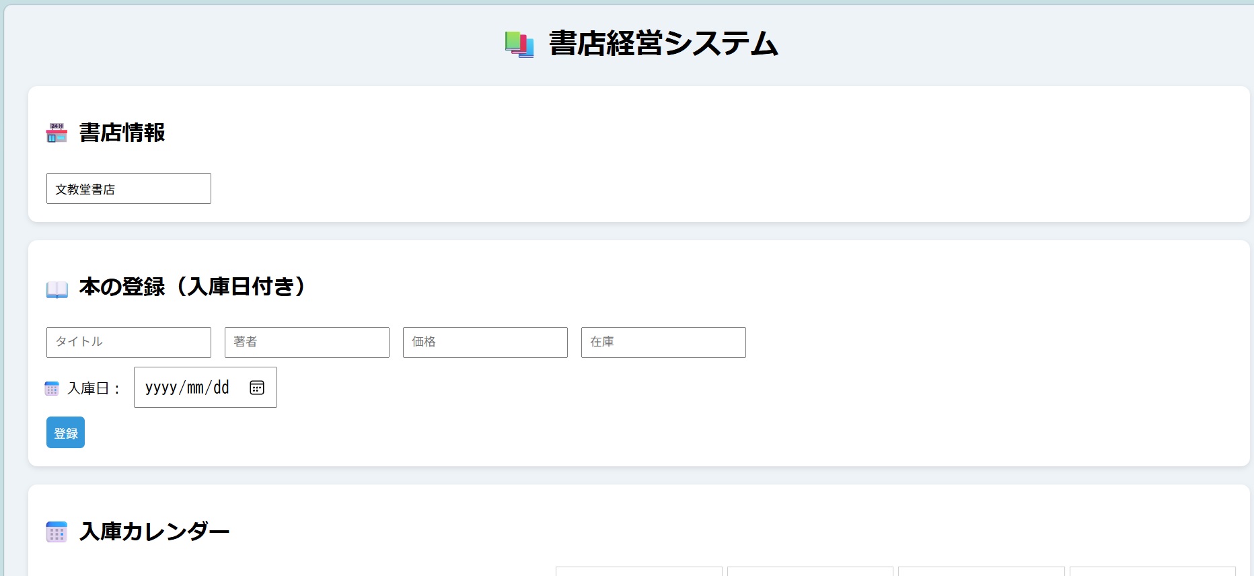Click the open book icon beside 本の登録
1254x576 pixels.
57,289
